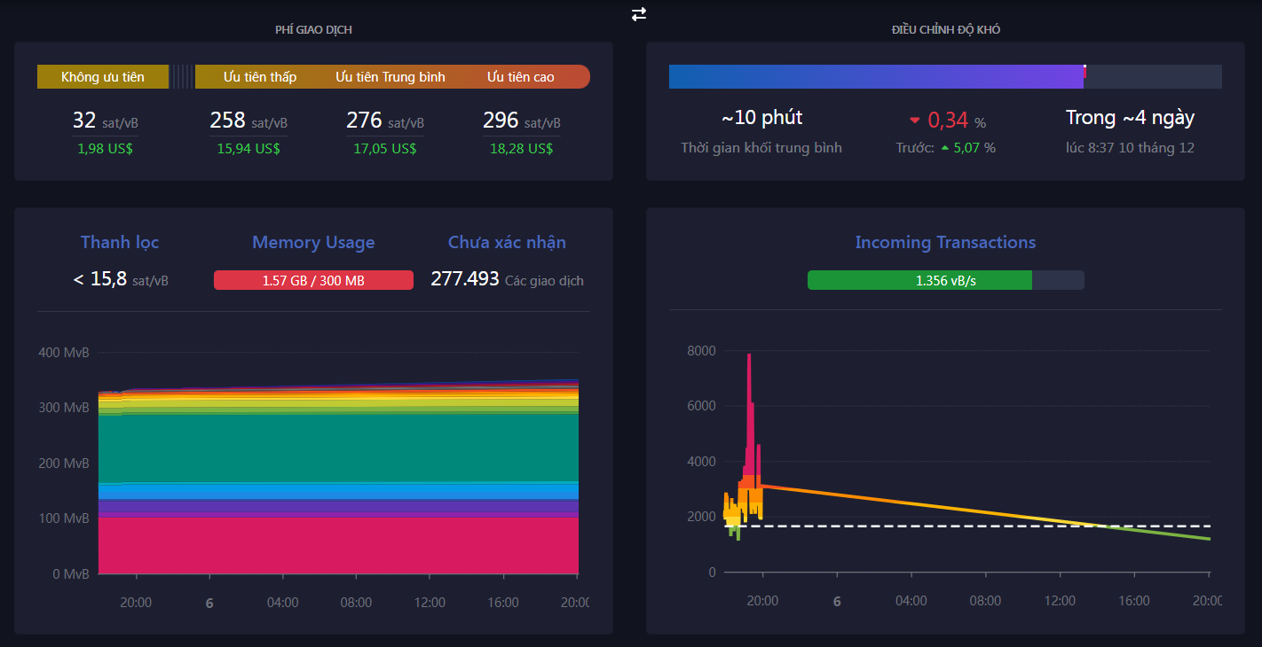Open the Incoming Transactions heading link
The image size is (1262, 647).
[x=945, y=242]
